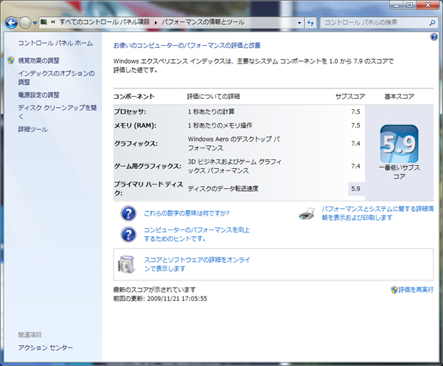Screen dimensions: 443x366
Task: Expand the address bar history dropdown
Action: coord(299,23)
